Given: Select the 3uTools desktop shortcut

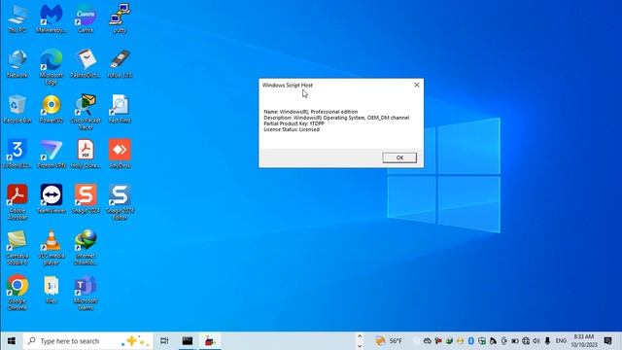Looking at the screenshot, I should 17,155.
